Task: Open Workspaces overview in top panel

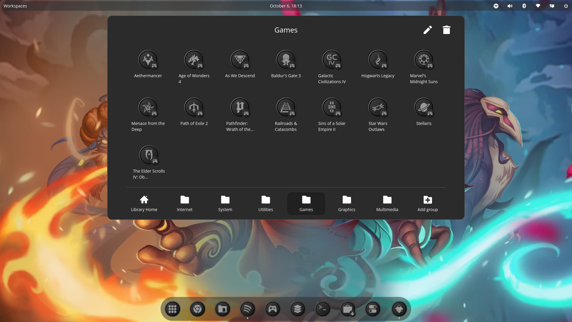Action: pyautogui.click(x=15, y=6)
